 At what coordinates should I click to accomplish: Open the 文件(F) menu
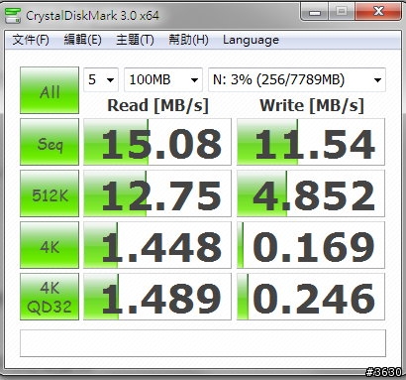click(x=31, y=40)
